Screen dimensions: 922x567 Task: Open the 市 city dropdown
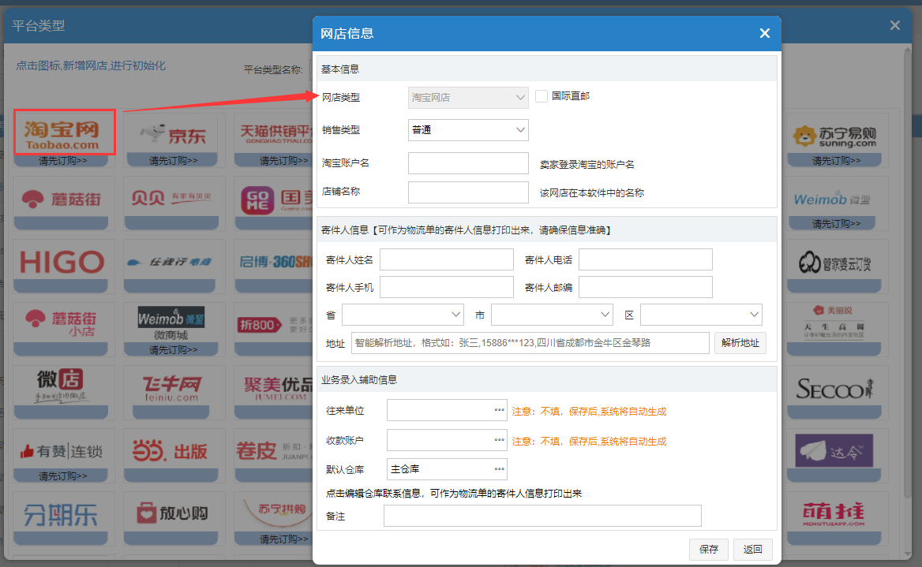click(552, 315)
